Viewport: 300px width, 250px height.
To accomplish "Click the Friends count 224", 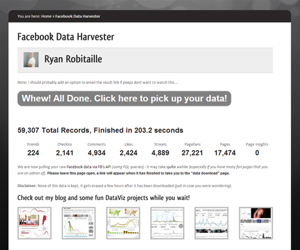I will tap(33, 153).
